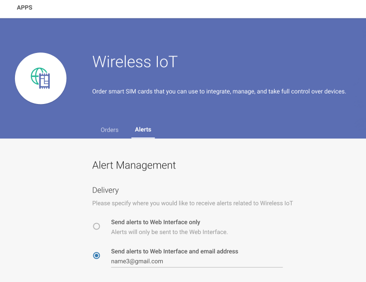Click the Alert Management heading

(134, 165)
